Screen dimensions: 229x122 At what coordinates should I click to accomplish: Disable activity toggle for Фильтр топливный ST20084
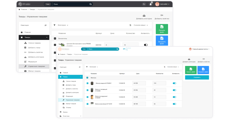[x=174, y=90]
